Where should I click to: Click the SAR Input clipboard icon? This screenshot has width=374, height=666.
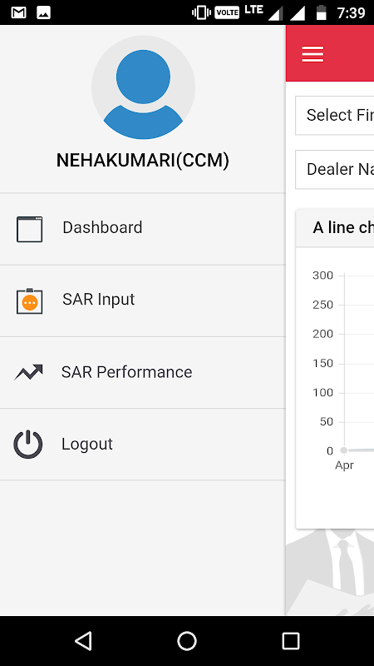pos(29,301)
